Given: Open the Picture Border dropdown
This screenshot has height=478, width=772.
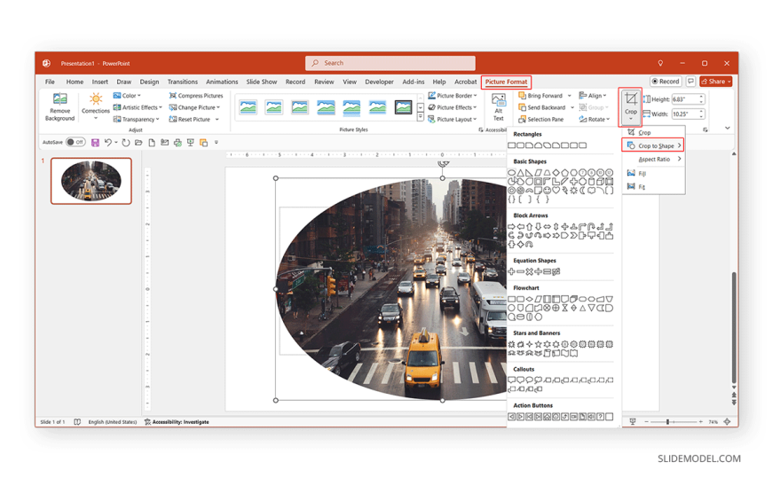Looking at the screenshot, I should click(453, 96).
